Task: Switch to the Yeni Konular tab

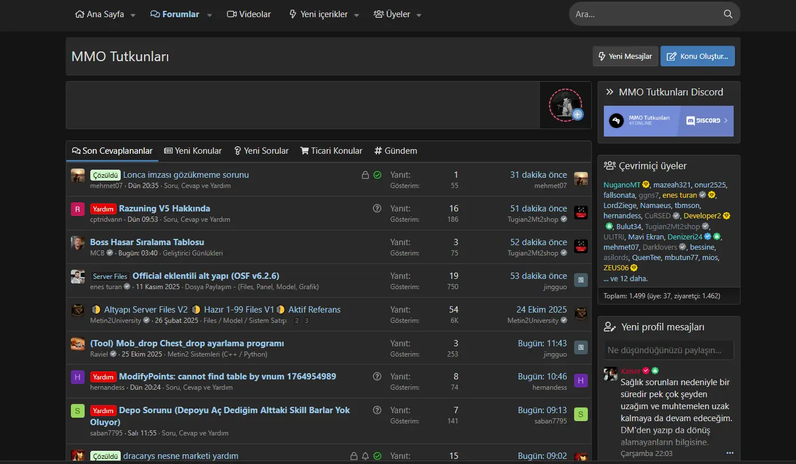Action: click(193, 151)
